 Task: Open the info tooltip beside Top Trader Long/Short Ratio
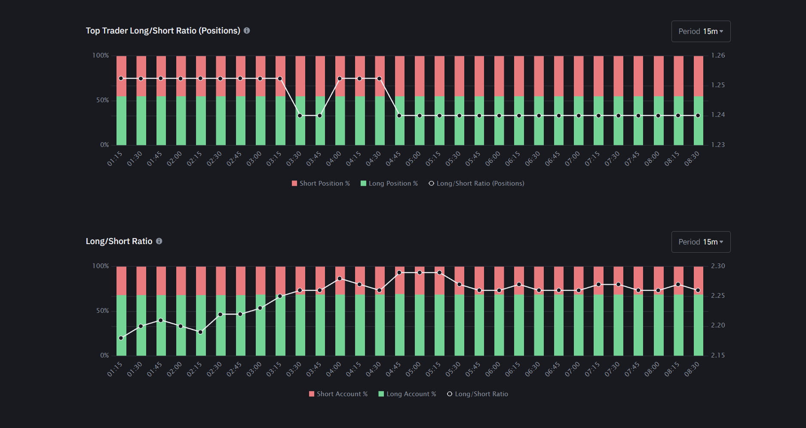click(247, 31)
